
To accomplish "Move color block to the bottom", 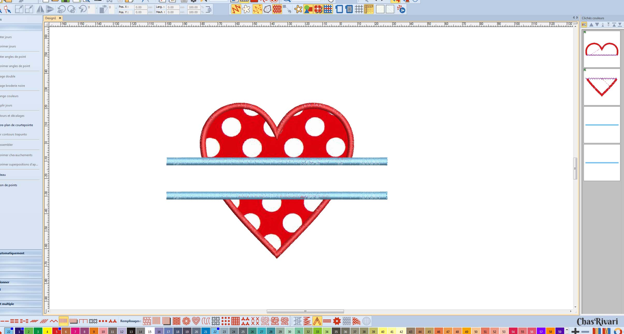I will click(x=620, y=25).
